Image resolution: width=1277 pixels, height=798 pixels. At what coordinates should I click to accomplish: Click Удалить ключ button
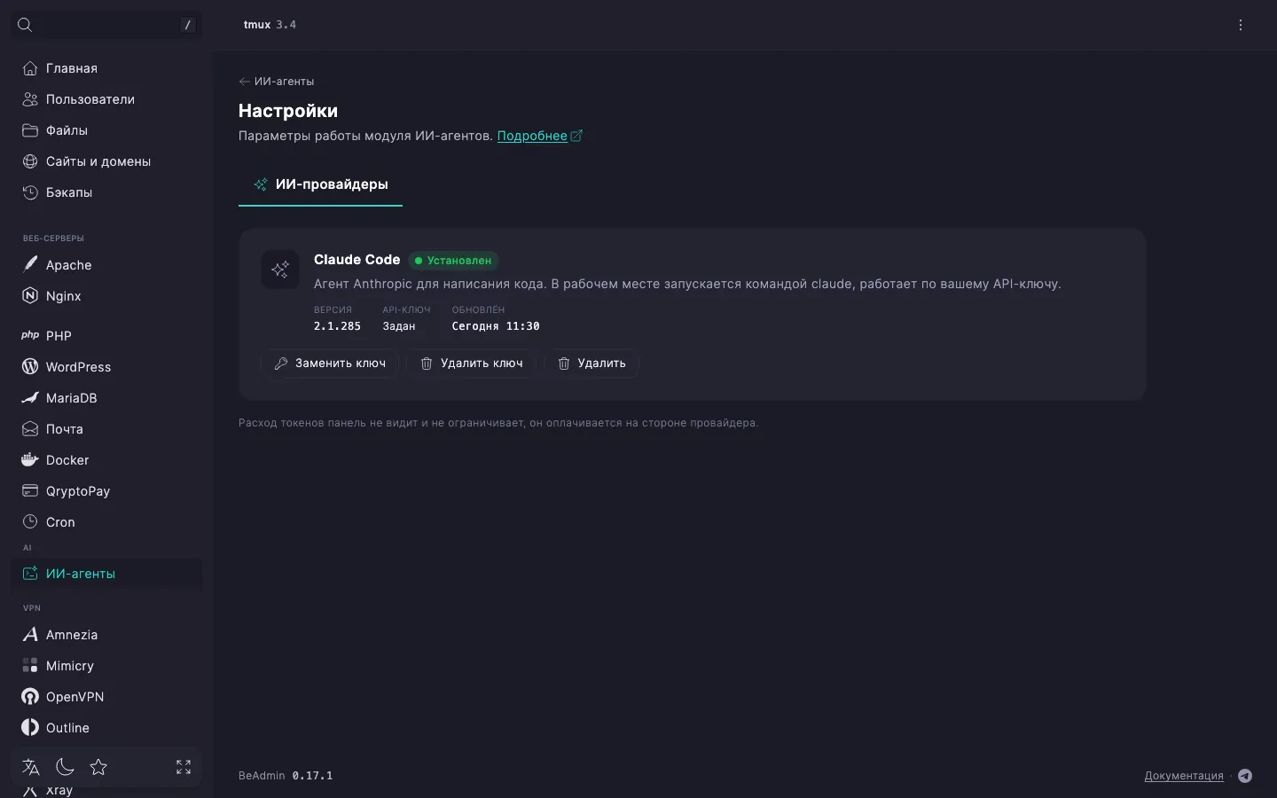(471, 364)
